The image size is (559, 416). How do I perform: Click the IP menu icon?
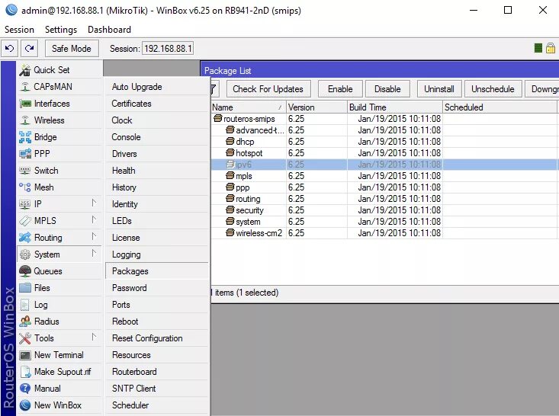[25, 204]
